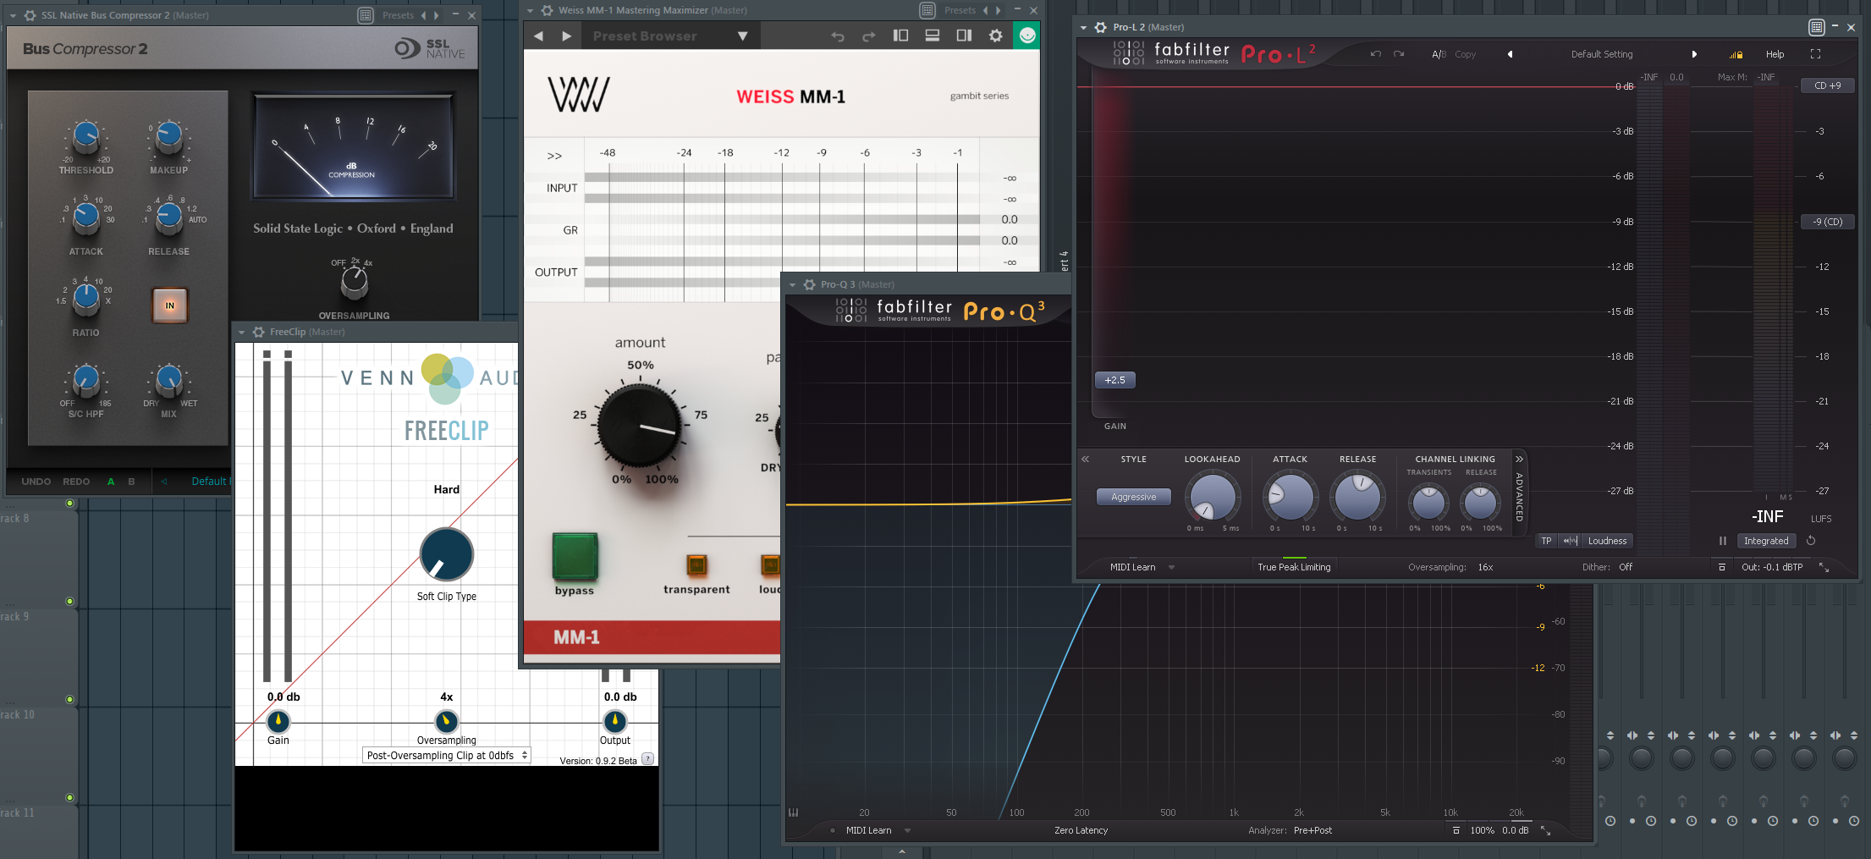Expand Pro-L 2 advanced panel chevron
The image size is (1871, 859).
[x=1519, y=459]
